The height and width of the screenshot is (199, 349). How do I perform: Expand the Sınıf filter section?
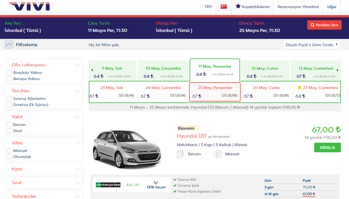pyautogui.click(x=77, y=183)
